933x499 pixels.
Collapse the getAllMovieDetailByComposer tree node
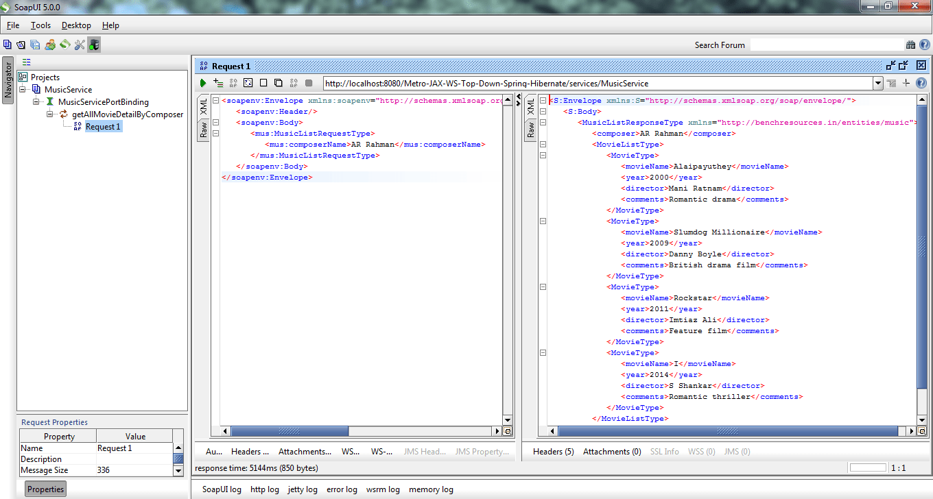point(49,114)
